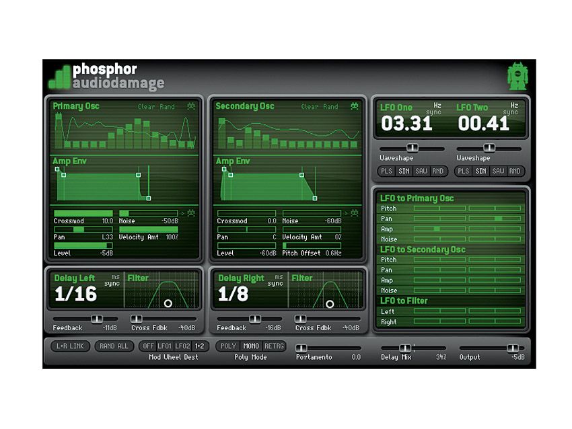Adjust the Secondary Osc Pan slider

coord(246,229)
